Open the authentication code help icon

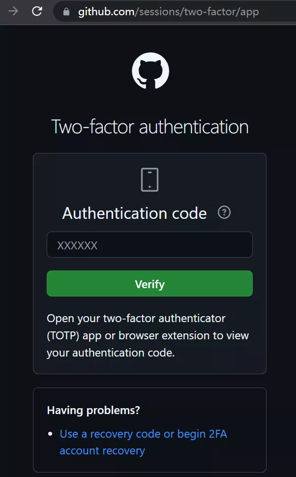pos(224,213)
